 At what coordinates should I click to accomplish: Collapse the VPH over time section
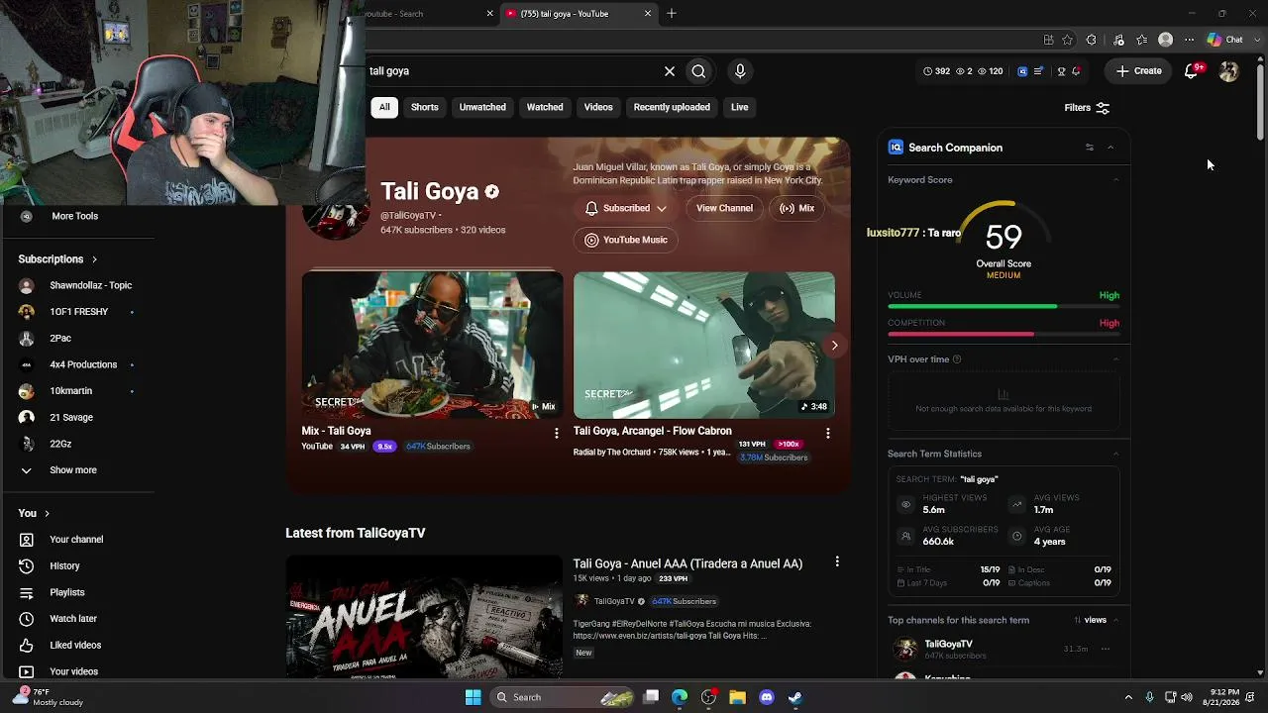[1115, 359]
